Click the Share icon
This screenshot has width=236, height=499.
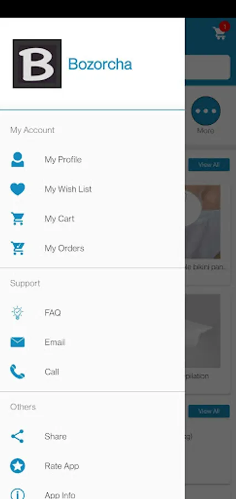18,436
